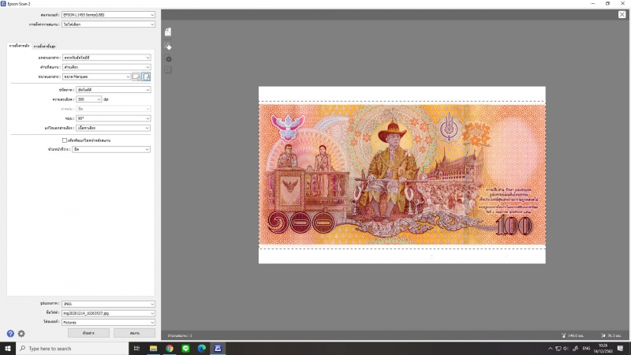Open folder dropdown showing Pictures
This screenshot has height=355, width=631.
(x=108, y=323)
